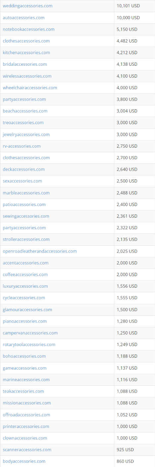
Task: Open marineaccessories.com link
Action: click(x=26, y=380)
